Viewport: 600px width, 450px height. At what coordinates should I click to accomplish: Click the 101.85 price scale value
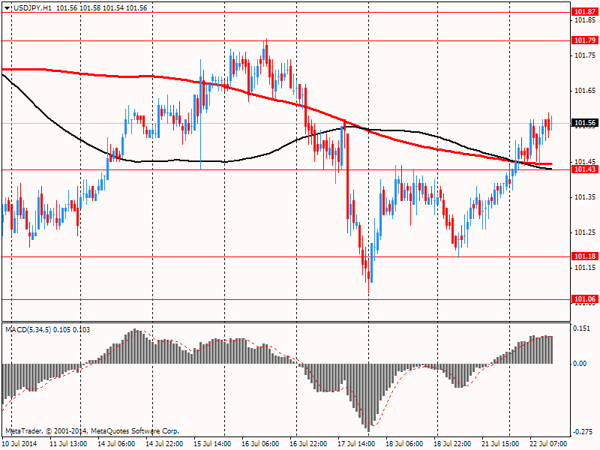pos(585,20)
